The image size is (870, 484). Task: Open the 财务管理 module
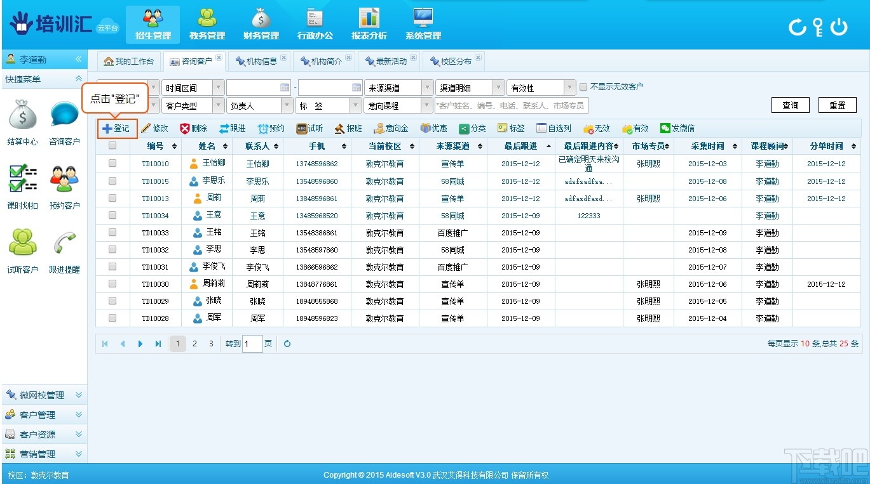(x=261, y=23)
